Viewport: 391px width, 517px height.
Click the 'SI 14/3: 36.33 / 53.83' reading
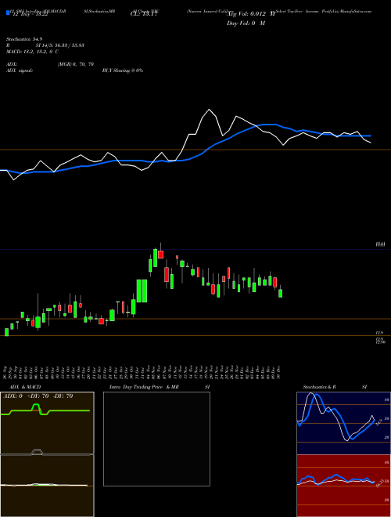tap(60, 45)
